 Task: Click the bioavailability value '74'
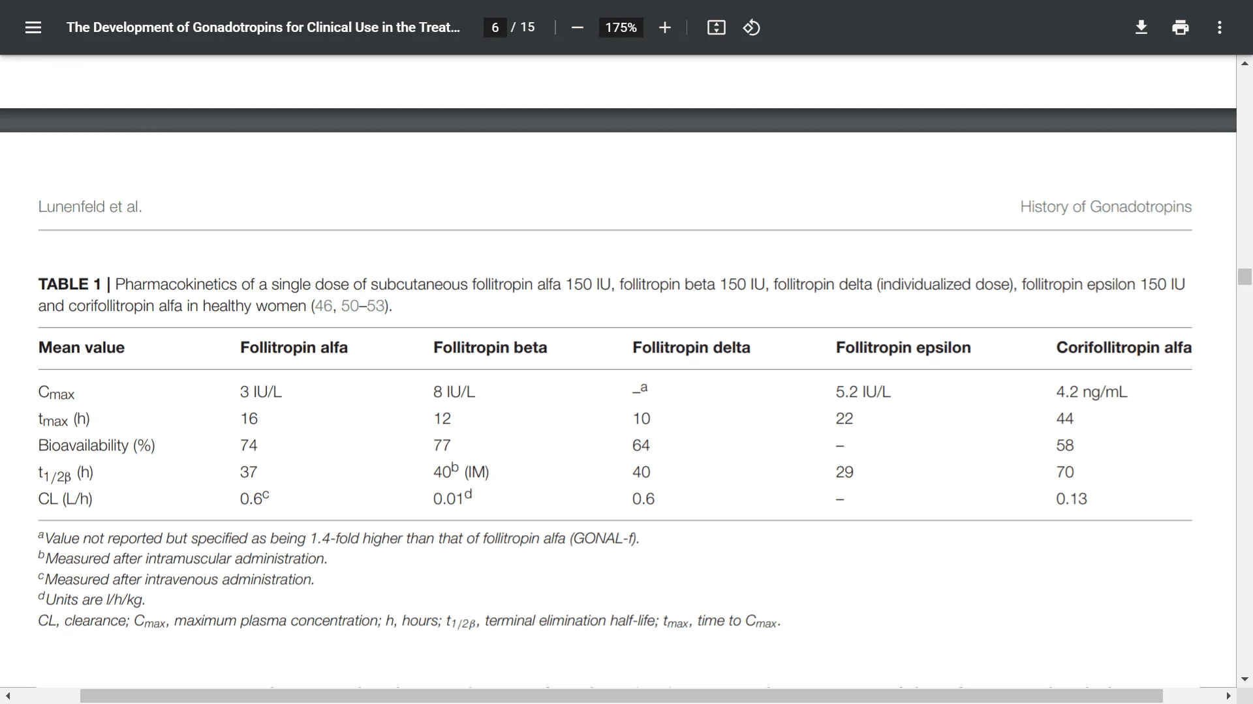coord(249,445)
